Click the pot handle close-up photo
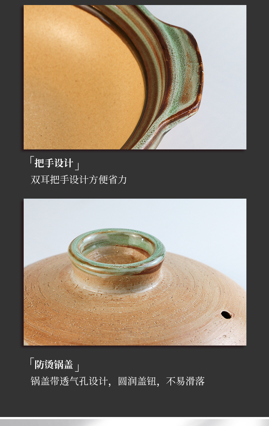This screenshot has width=269, height=426. click(135, 77)
